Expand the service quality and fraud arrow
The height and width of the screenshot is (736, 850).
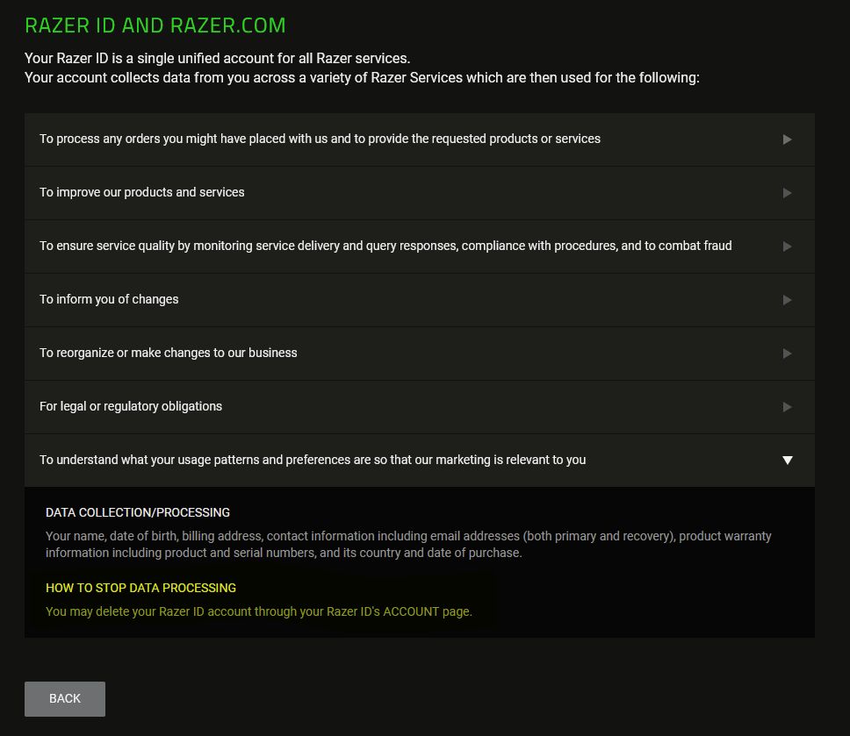point(787,247)
